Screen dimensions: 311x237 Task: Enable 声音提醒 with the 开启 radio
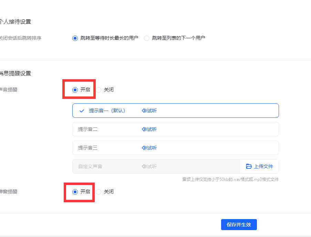click(x=75, y=90)
